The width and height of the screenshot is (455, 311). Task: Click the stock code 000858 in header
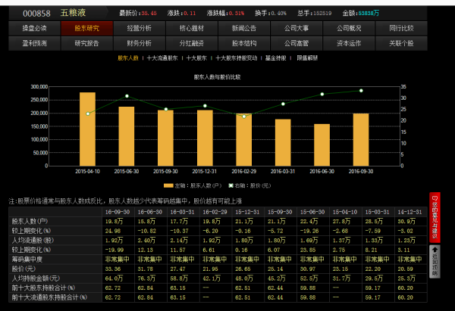[x=36, y=14]
